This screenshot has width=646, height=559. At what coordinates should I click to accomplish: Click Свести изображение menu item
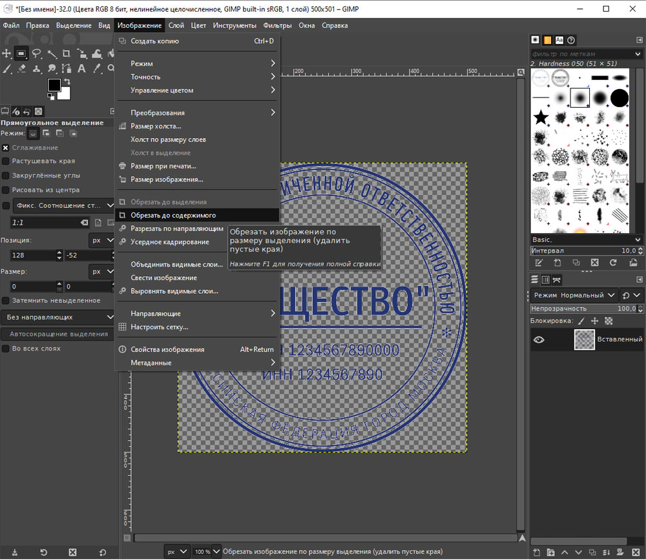[x=197, y=278]
